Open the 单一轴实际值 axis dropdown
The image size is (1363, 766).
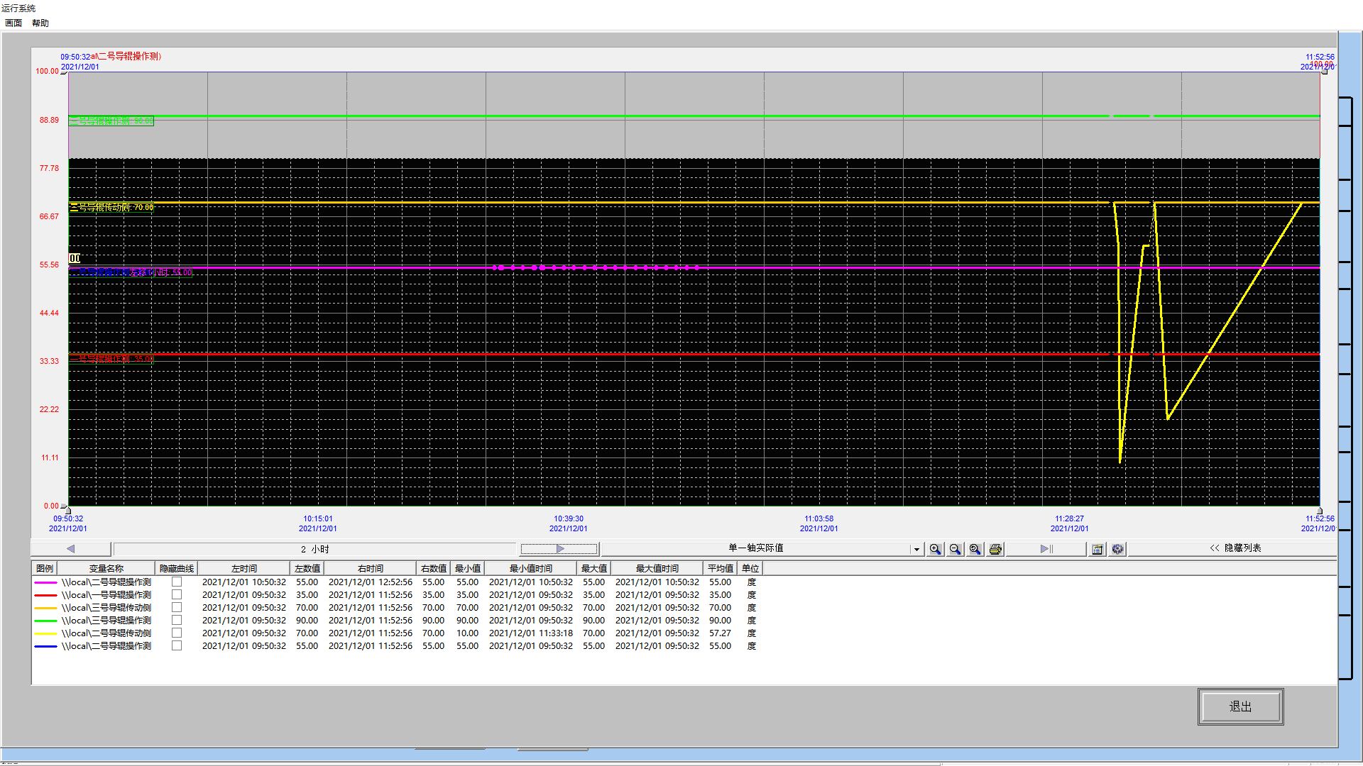tap(916, 549)
